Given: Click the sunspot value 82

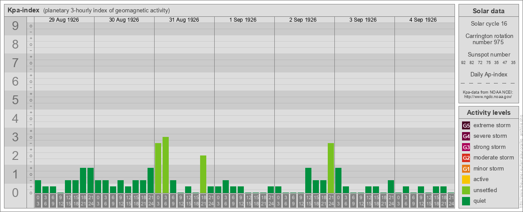Looking at the screenshot, I should click(472, 62).
